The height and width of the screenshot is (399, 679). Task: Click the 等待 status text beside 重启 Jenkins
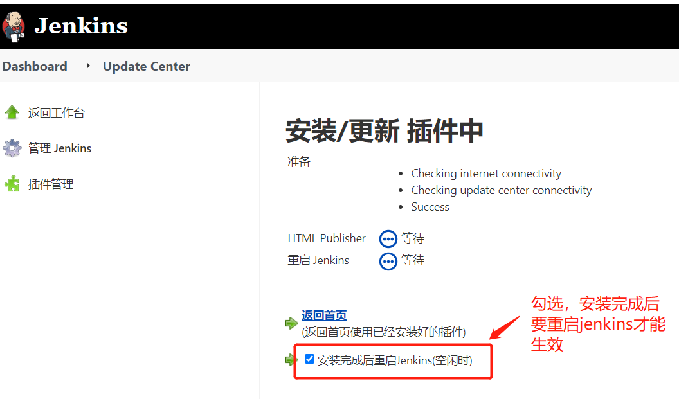pos(413,260)
